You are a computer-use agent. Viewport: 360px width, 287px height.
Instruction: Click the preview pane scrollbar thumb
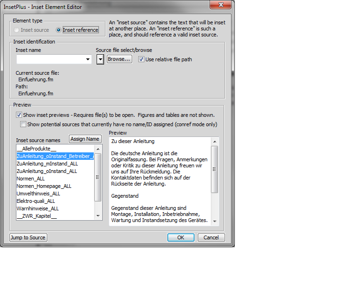(x=214, y=169)
